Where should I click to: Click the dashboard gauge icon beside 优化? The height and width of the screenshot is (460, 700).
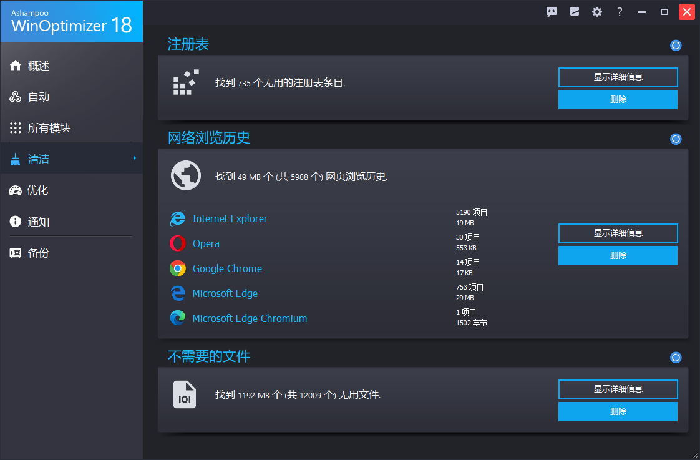(x=15, y=191)
